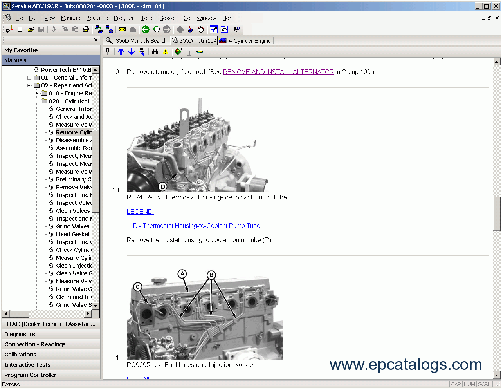The width and height of the screenshot is (501, 389).
Task: Select 'Knurl Valve G' topic in the tree
Action: (x=74, y=289)
